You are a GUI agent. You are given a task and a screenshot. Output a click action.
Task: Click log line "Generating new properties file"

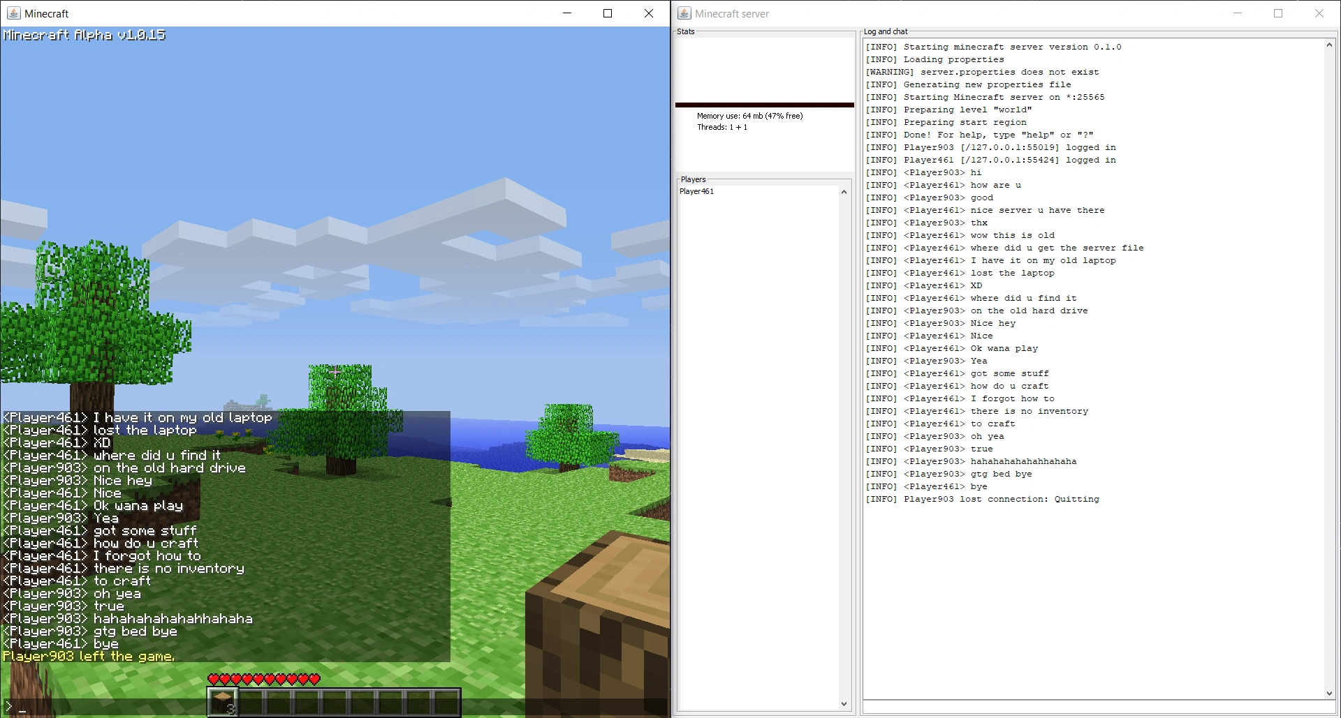969,84
